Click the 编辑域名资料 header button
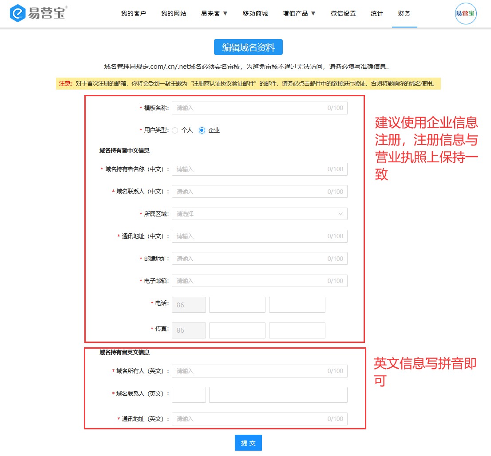The height and width of the screenshot is (456, 491). pos(248,47)
